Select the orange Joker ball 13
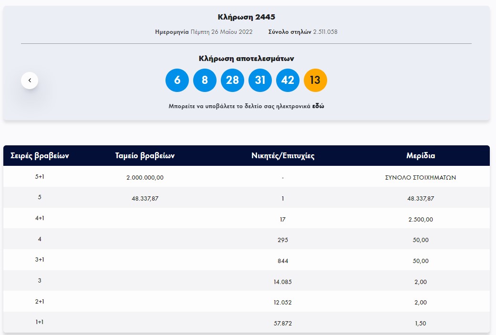The height and width of the screenshot is (335, 496). click(x=315, y=80)
